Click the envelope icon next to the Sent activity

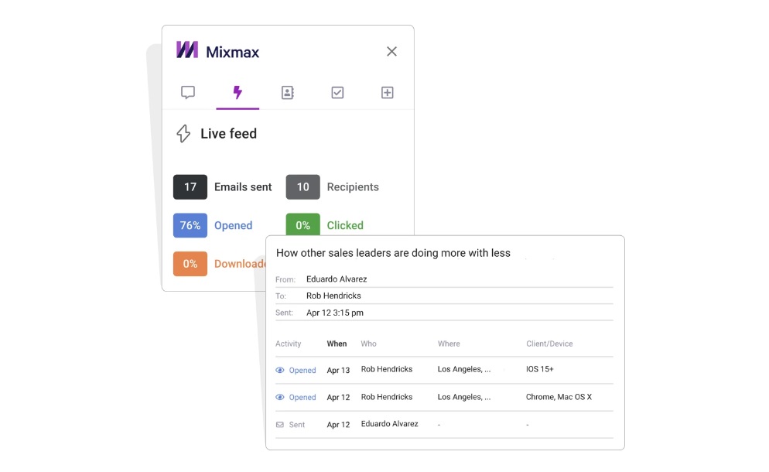pos(280,424)
